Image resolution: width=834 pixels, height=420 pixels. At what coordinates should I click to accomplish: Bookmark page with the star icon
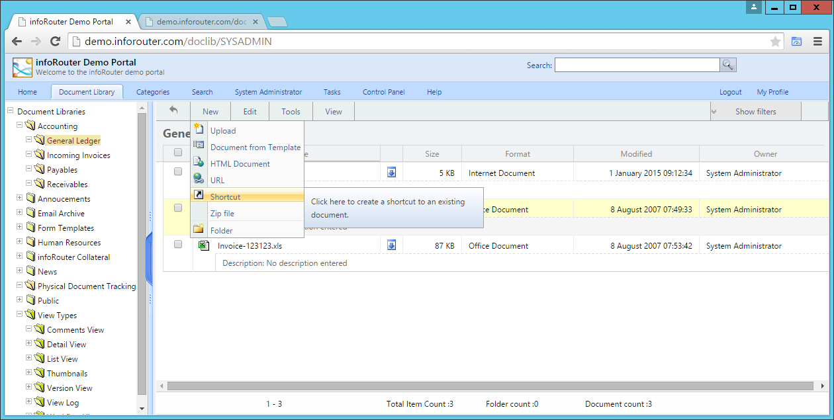point(775,41)
